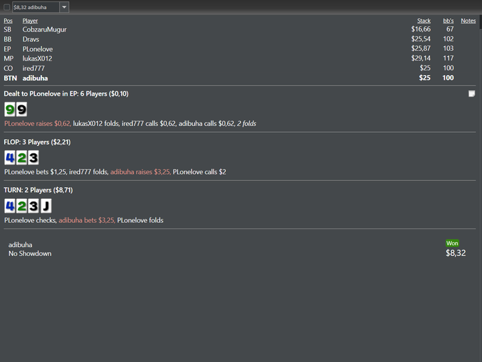Image resolution: width=482 pixels, height=362 pixels.
Task: Click the Stack column header
Action: [423, 21]
